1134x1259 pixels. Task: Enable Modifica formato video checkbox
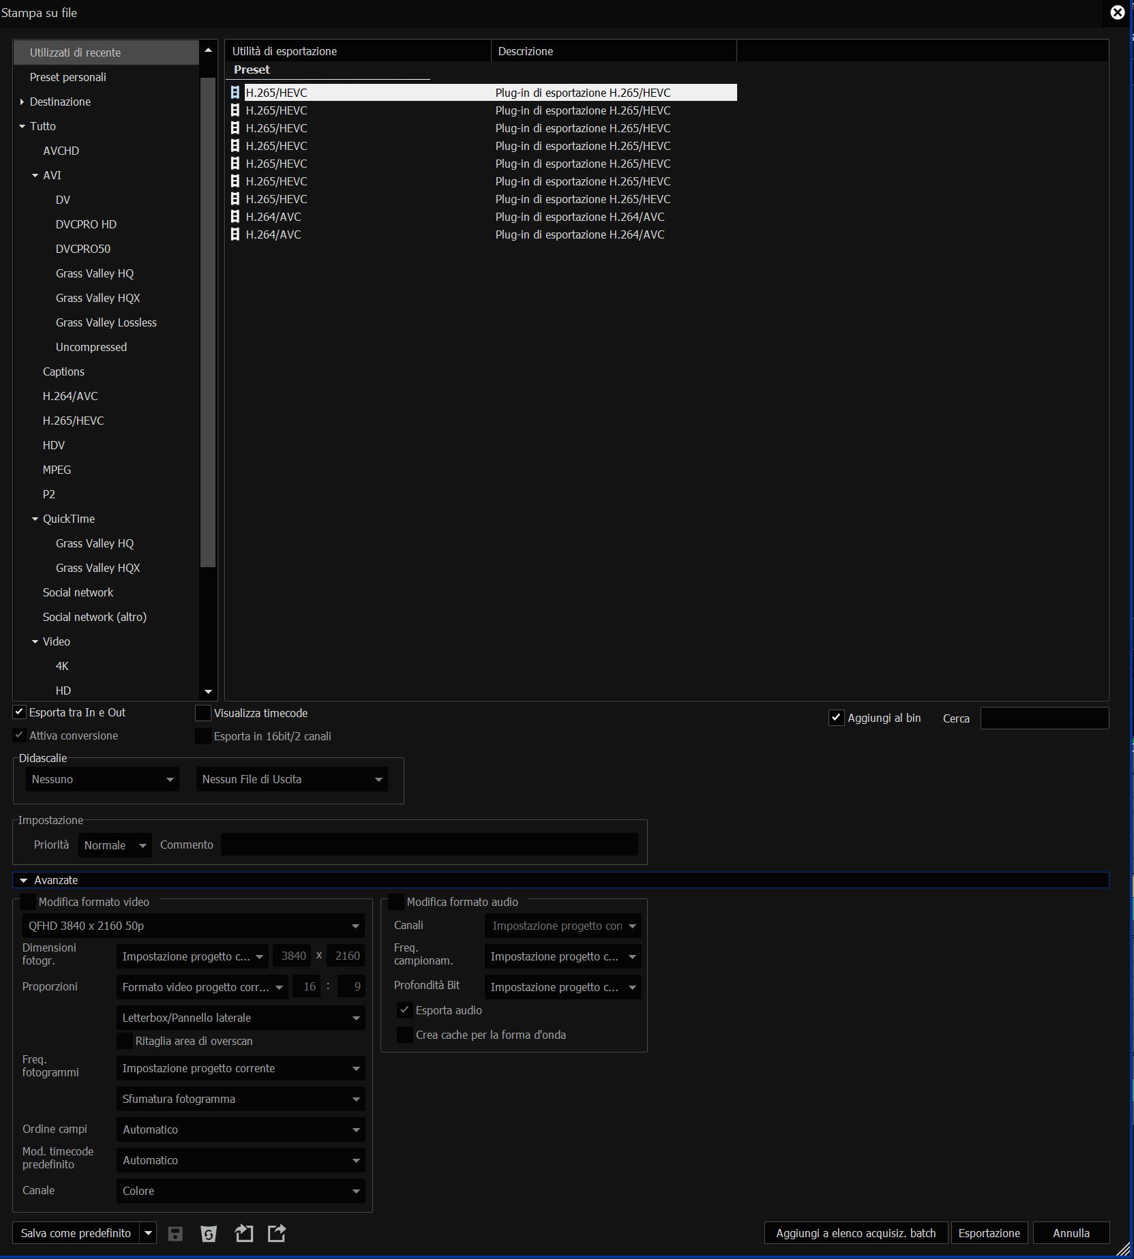point(28,902)
